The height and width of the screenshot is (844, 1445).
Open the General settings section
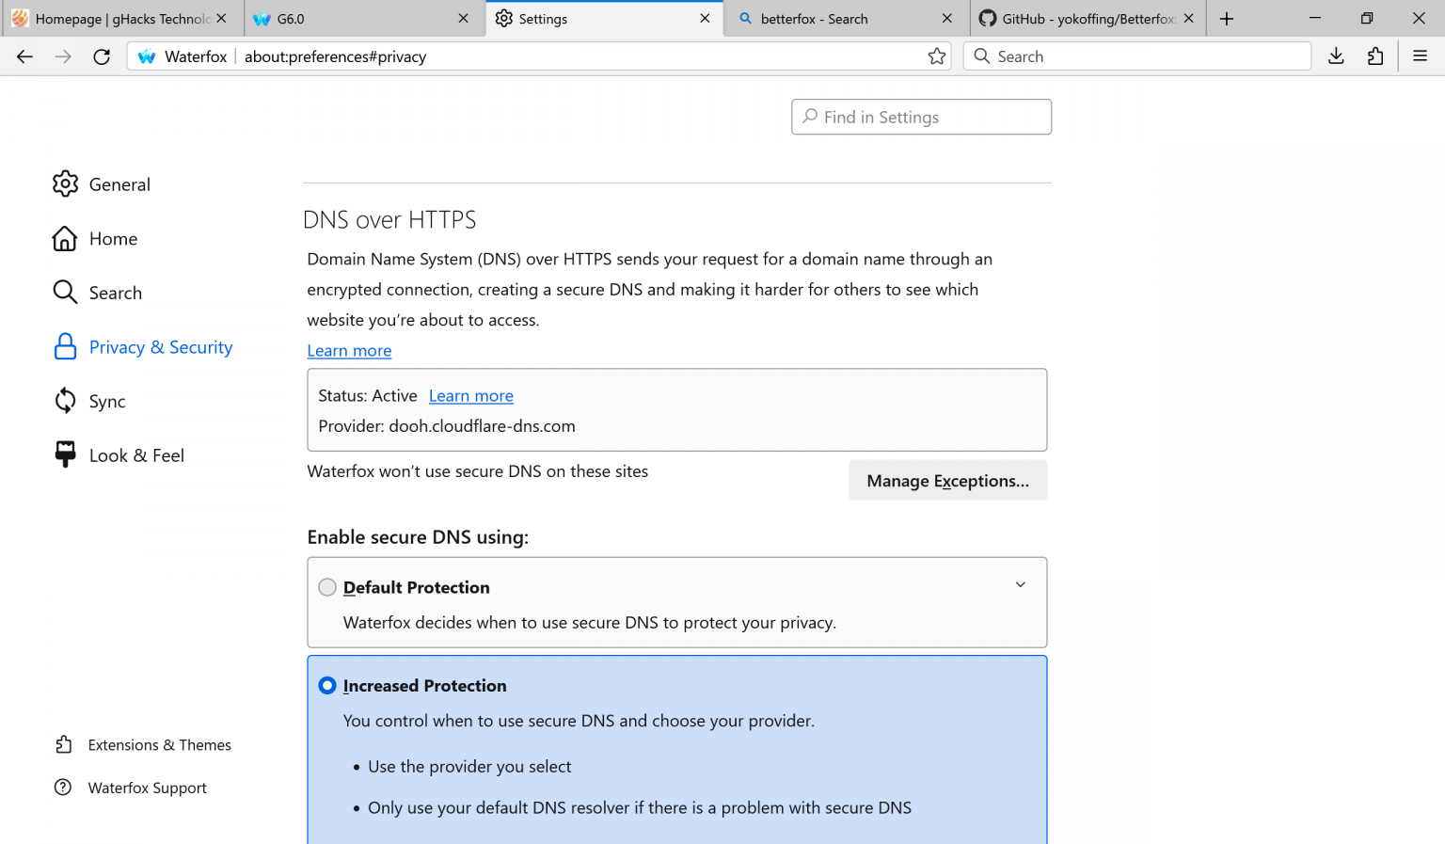pos(120,183)
